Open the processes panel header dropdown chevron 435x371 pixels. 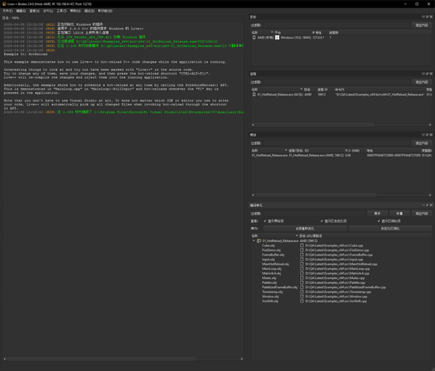pyautogui.click(x=423, y=74)
